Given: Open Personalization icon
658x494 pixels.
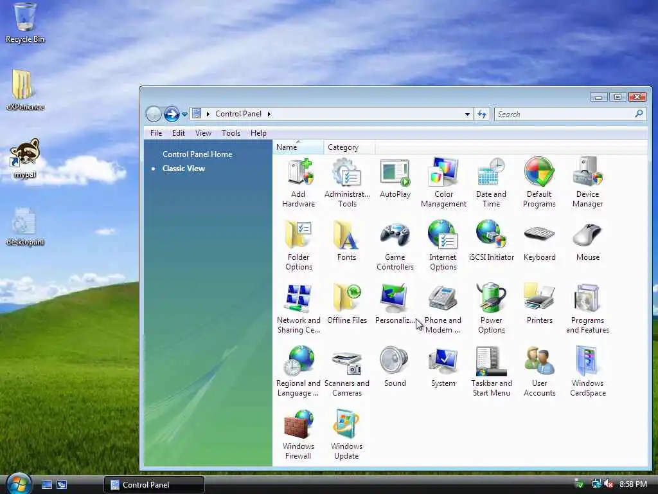Looking at the screenshot, I should coord(395,304).
